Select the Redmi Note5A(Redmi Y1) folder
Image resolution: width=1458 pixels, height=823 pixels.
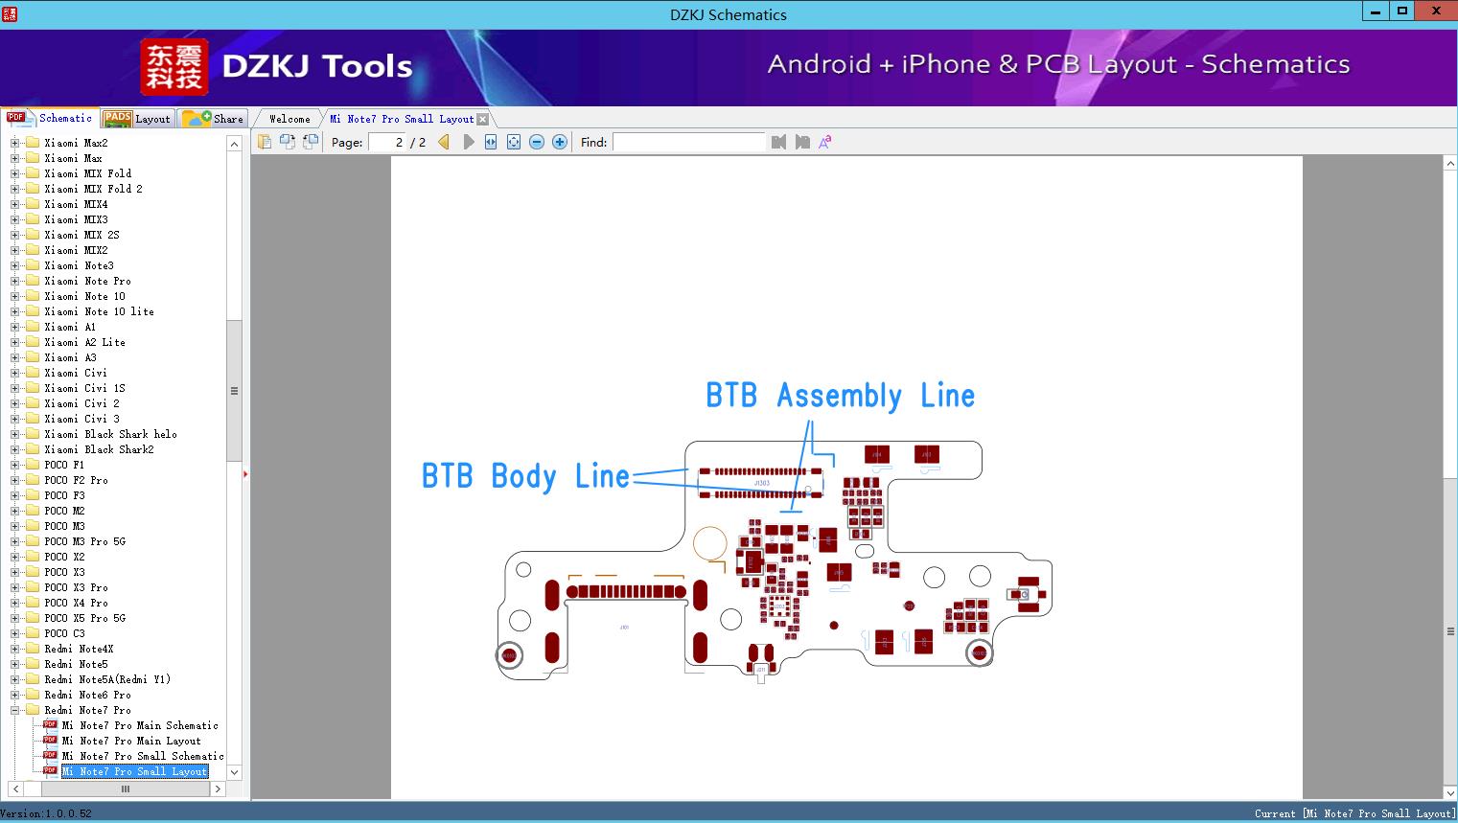(x=107, y=679)
